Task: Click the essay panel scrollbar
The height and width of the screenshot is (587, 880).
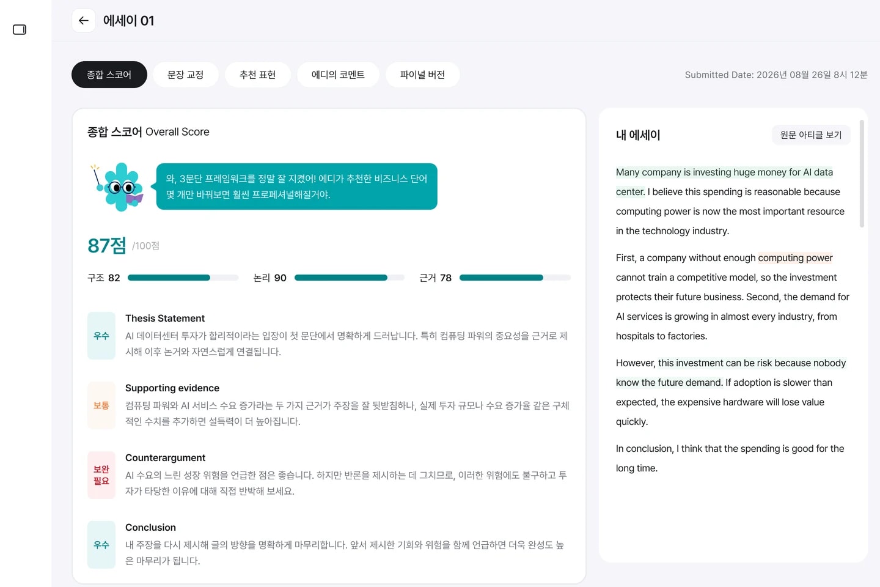Action: coord(862,174)
